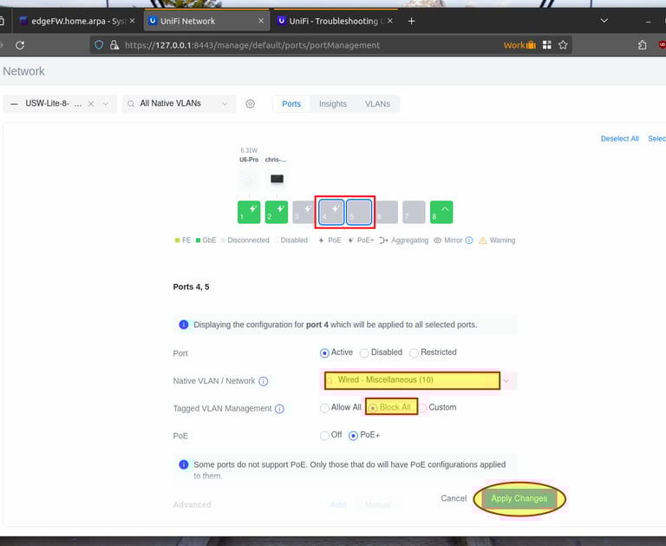Open the browser extensions puzzle icon
666x546 pixels.
tap(643, 45)
